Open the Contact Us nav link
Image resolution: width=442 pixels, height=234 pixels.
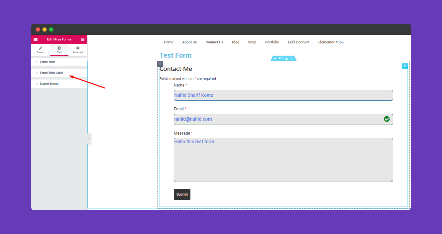click(214, 42)
